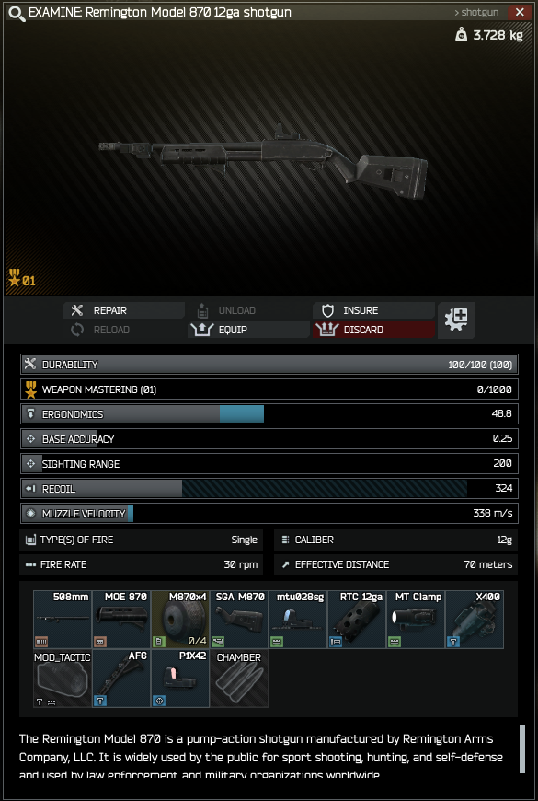The height and width of the screenshot is (801, 538).
Task: Select the MT Clamp mount slot
Action: point(416,619)
